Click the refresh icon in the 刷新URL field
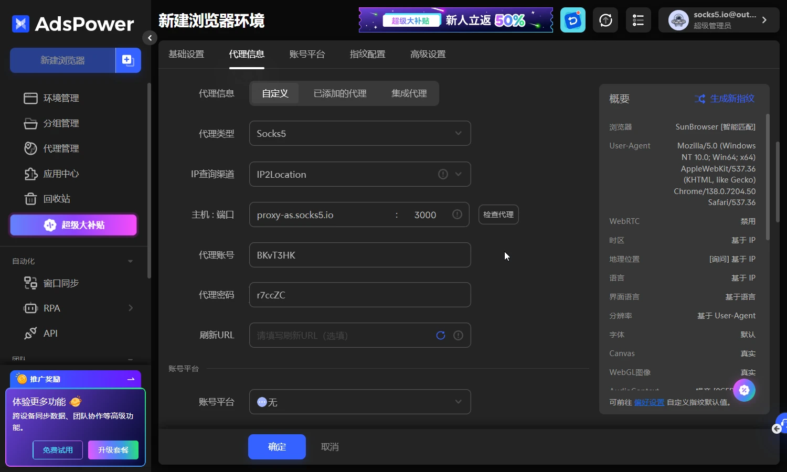 [x=441, y=336]
